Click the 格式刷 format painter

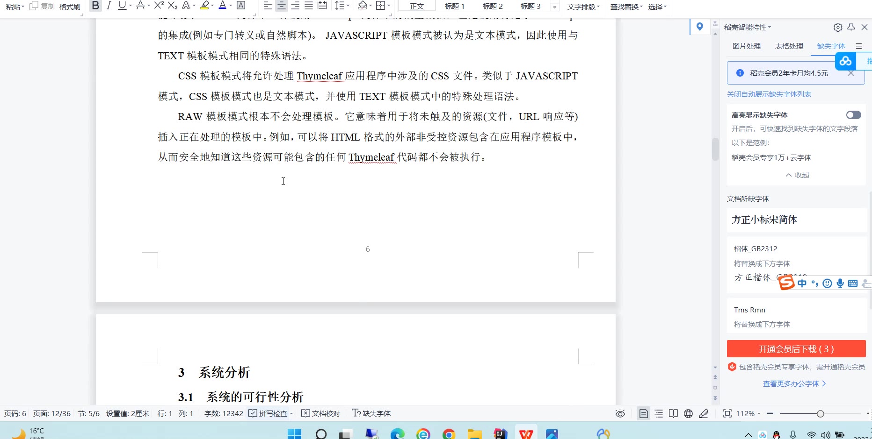[x=70, y=7]
